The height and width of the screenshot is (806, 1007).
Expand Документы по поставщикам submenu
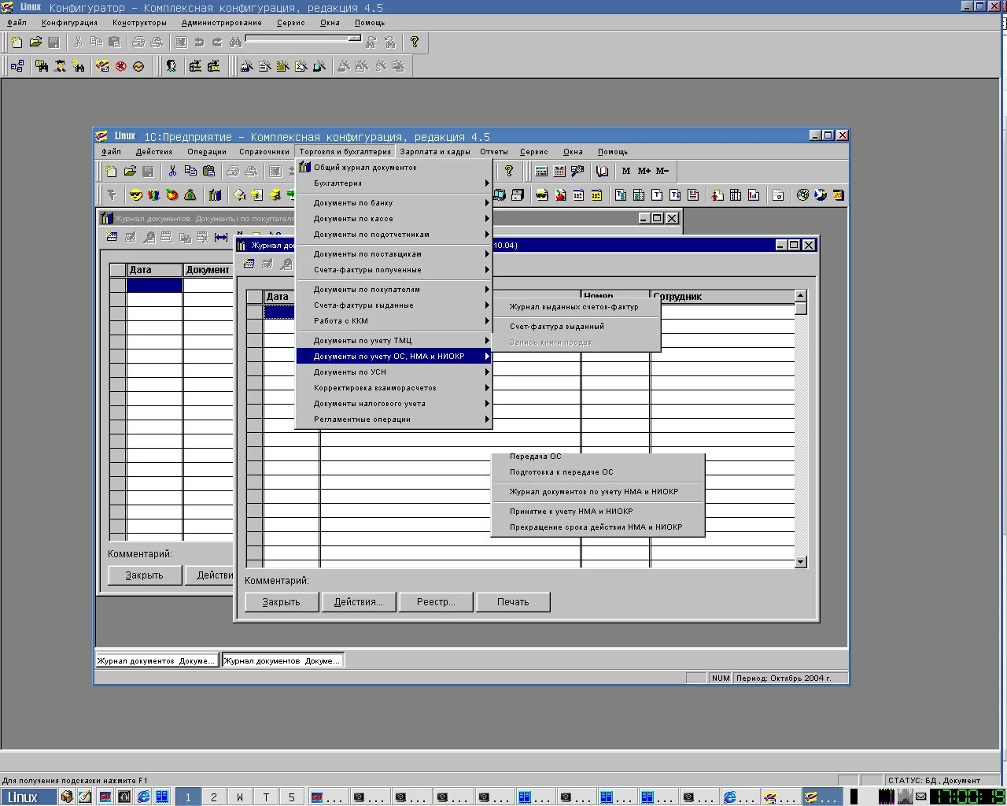393,254
